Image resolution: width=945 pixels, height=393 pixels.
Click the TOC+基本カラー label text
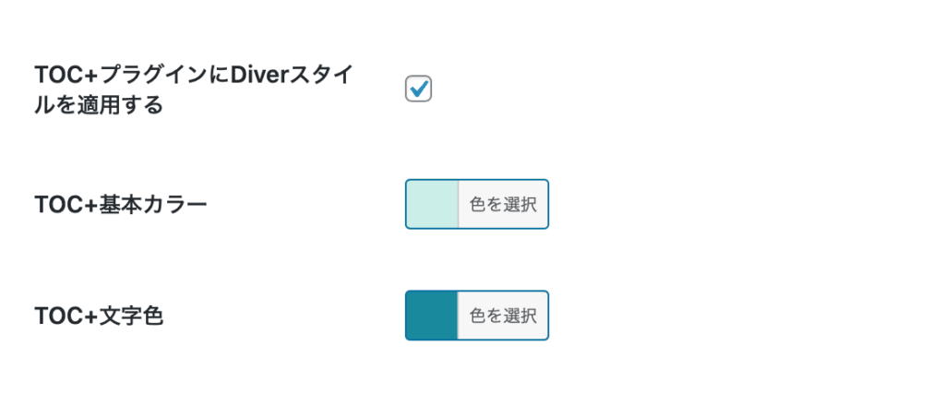coord(120,205)
